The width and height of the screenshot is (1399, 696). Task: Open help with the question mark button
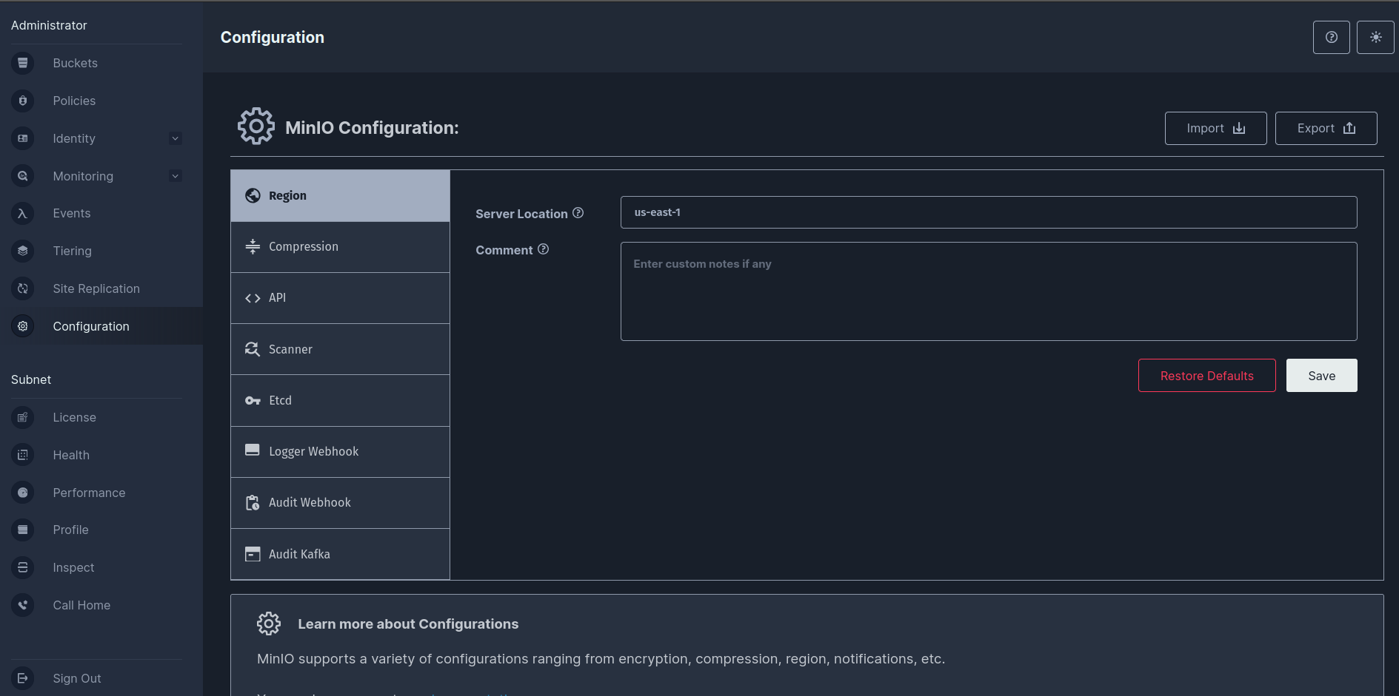[x=1331, y=37]
